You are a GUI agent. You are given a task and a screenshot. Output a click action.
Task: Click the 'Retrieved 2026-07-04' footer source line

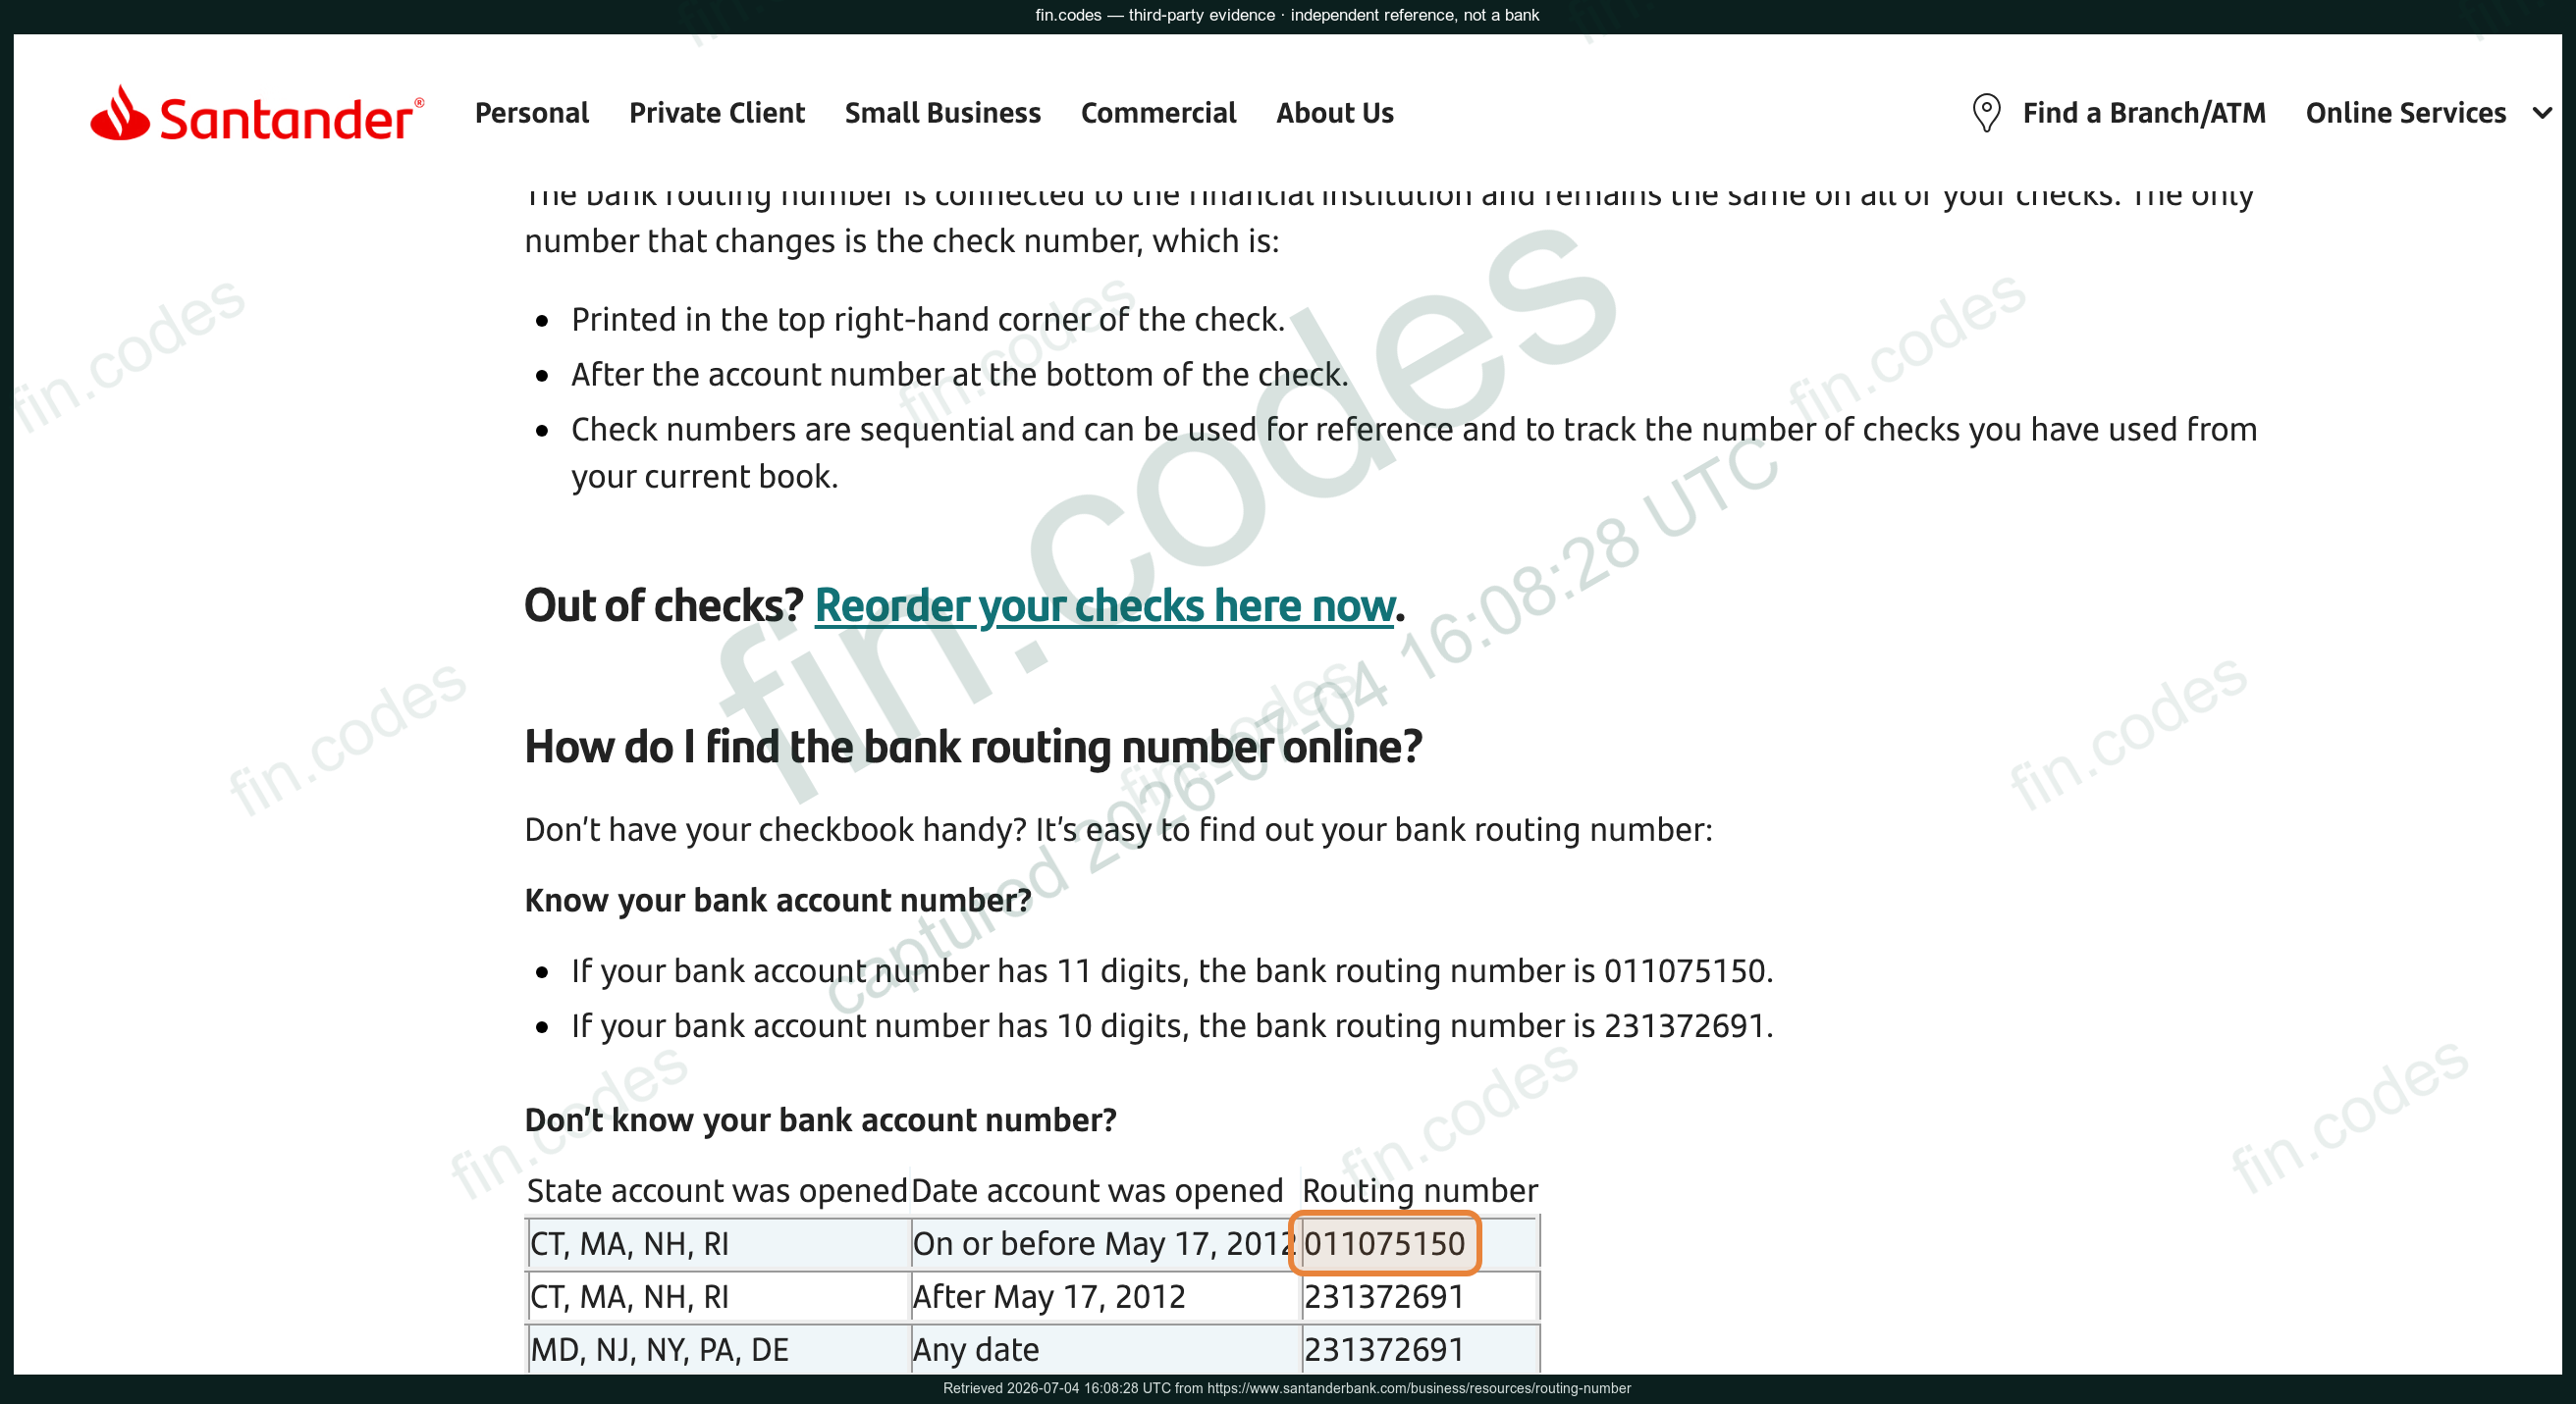1287,1388
